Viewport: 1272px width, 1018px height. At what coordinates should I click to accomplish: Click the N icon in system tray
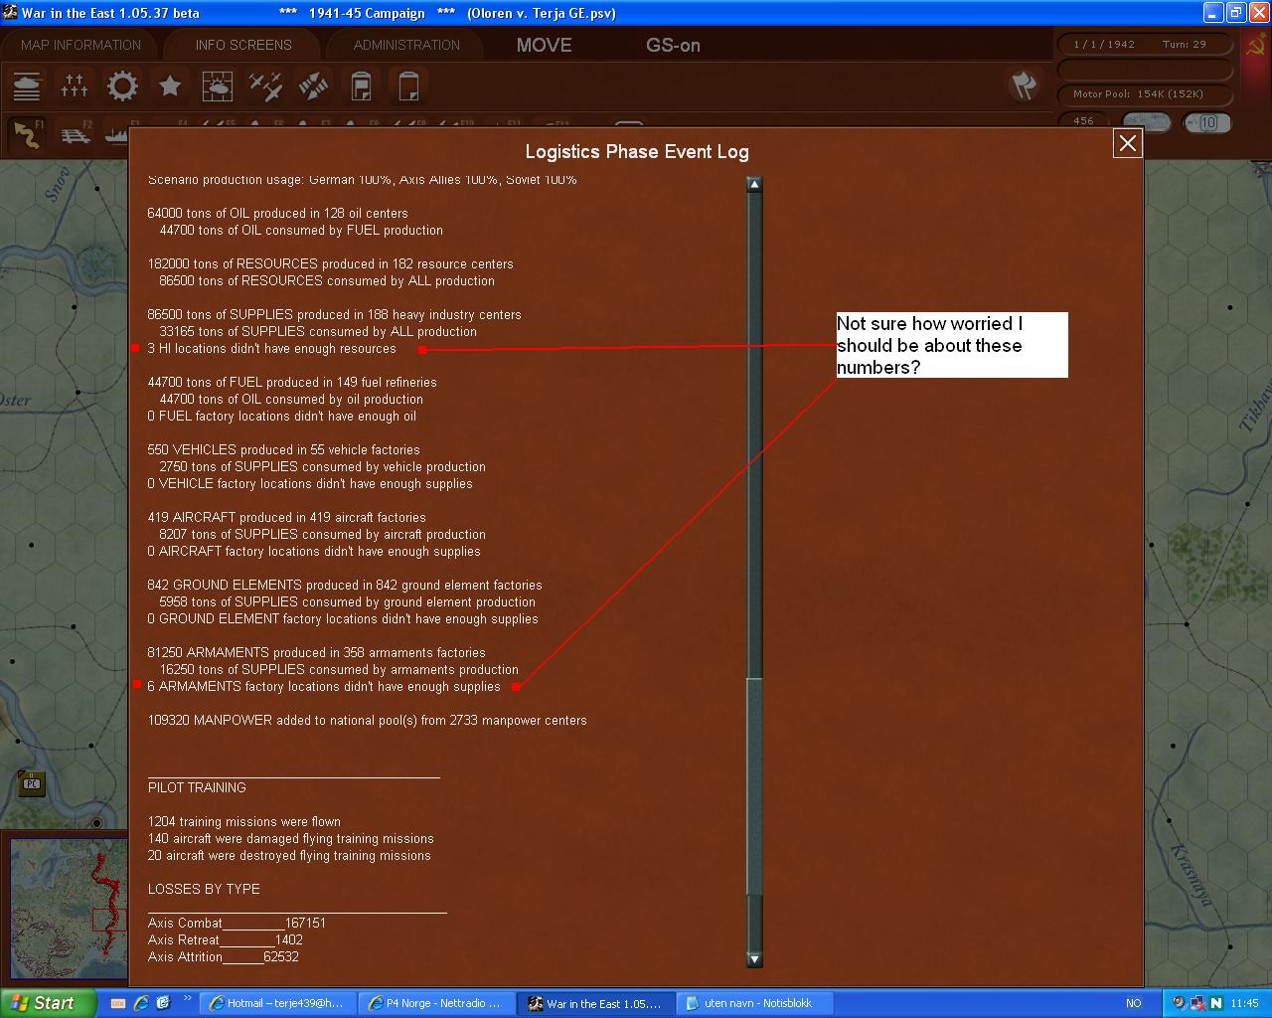click(x=1215, y=1003)
